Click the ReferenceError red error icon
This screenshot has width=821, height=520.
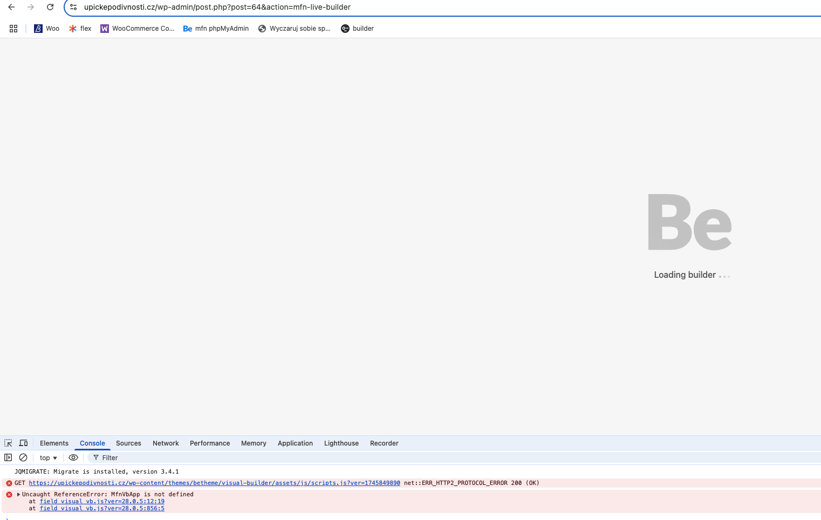[9, 494]
